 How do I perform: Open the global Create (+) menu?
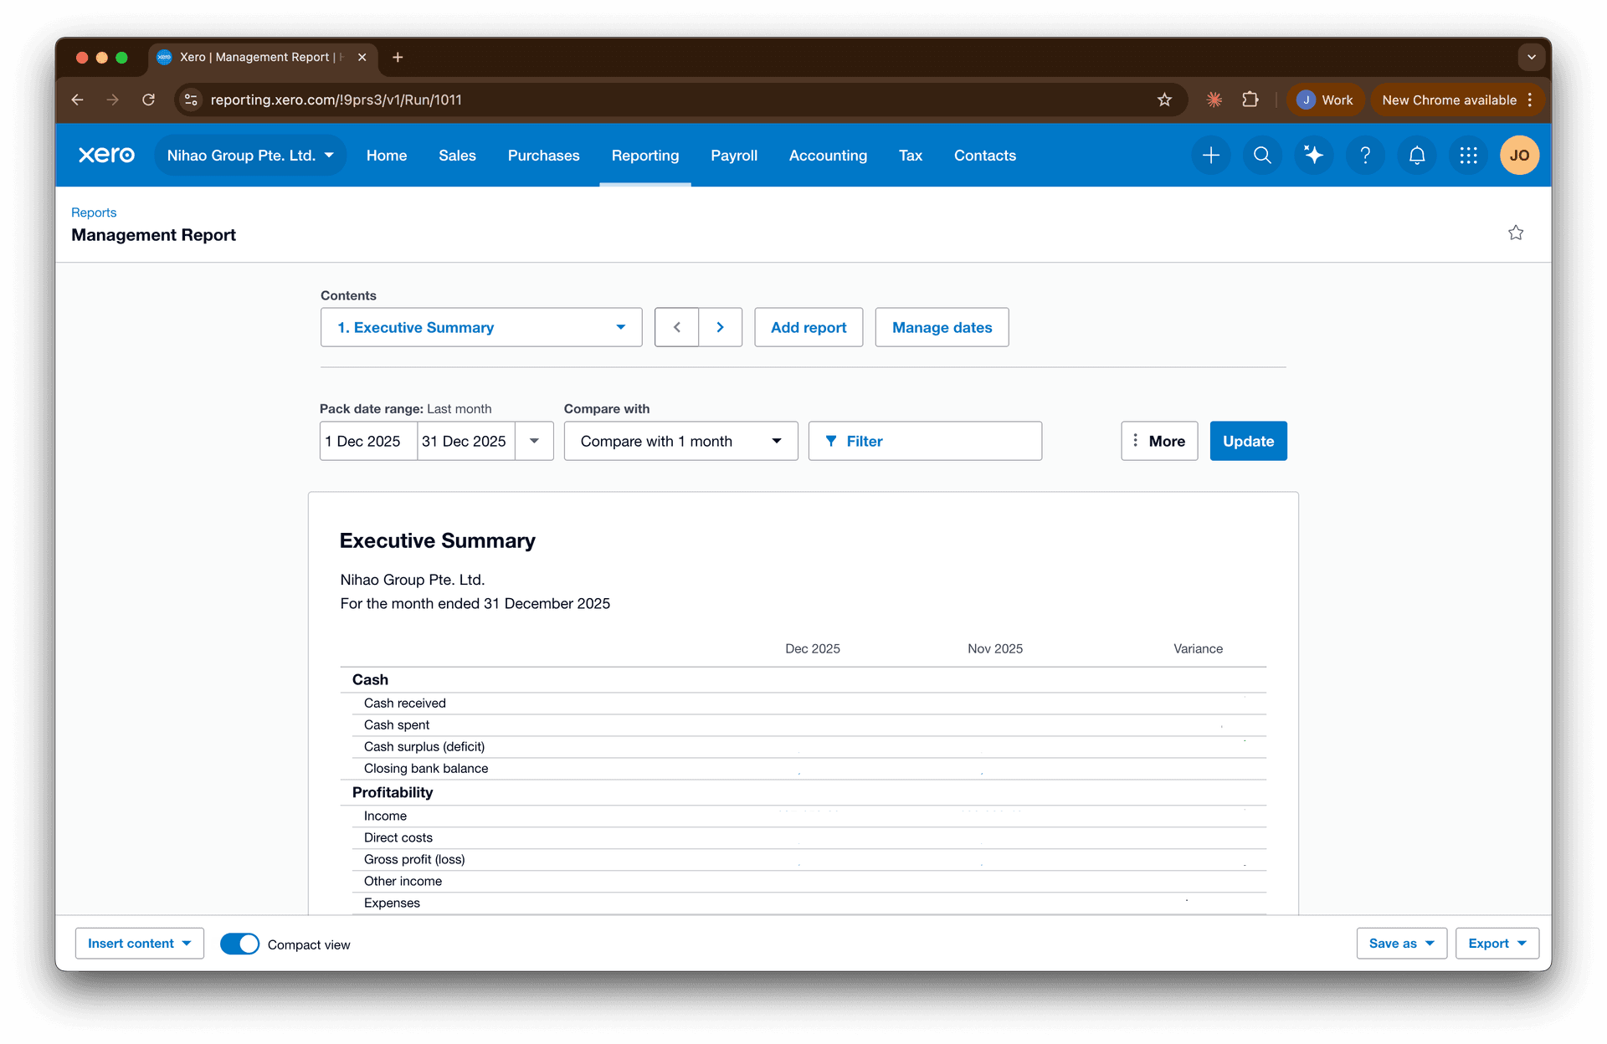tap(1211, 155)
